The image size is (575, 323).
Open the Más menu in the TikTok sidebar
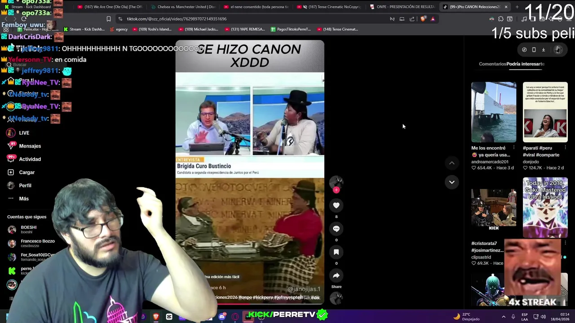[18, 198]
